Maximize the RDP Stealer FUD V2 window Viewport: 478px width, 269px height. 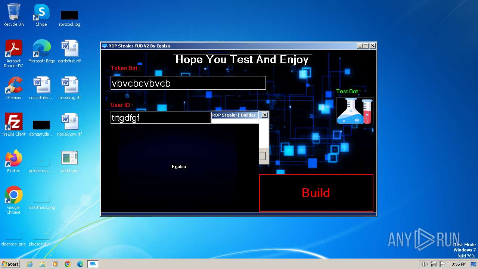pos(366,46)
